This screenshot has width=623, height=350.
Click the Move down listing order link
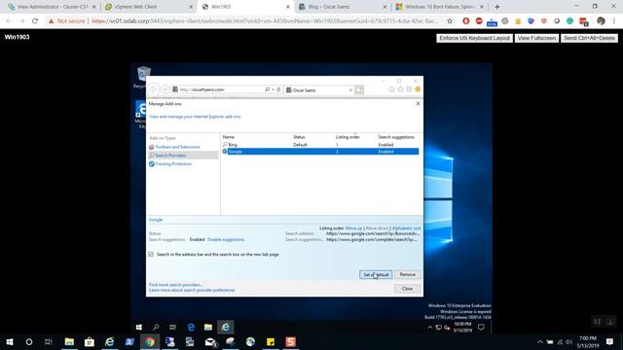click(377, 228)
